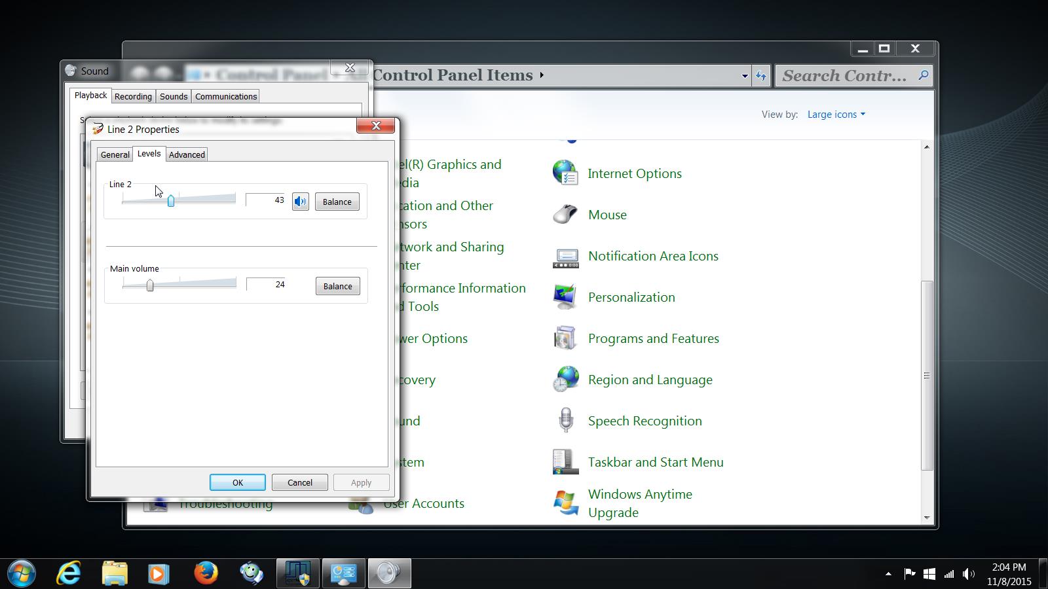Screen dimensions: 1048x589
Task: Open the View by Large icons dropdown
Action: [836, 115]
